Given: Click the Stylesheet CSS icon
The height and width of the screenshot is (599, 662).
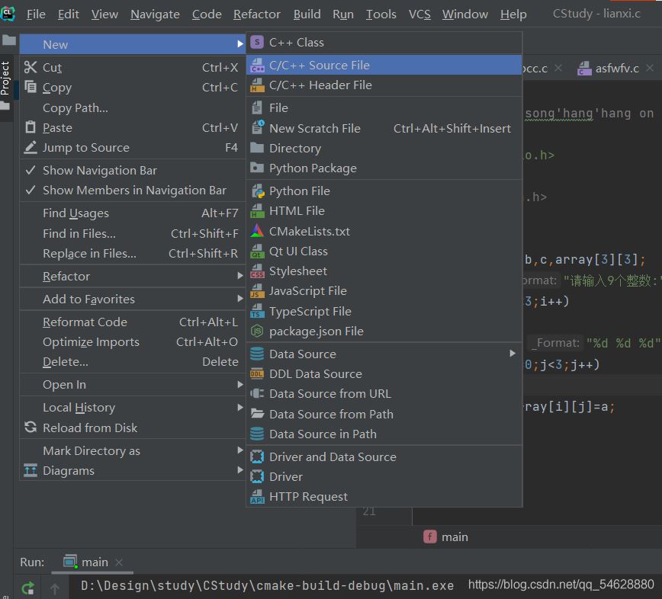Looking at the screenshot, I should (x=257, y=271).
